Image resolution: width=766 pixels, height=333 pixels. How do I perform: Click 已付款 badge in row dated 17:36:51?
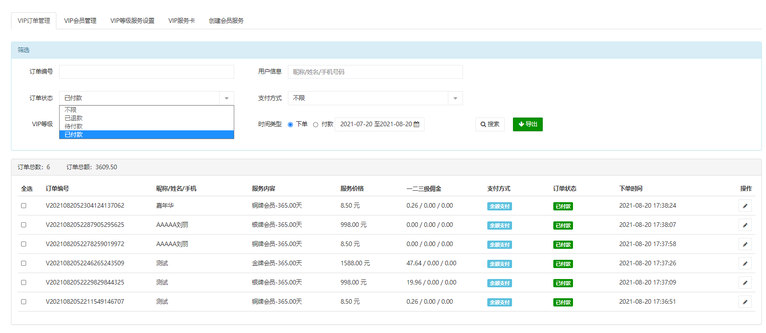[x=563, y=302]
